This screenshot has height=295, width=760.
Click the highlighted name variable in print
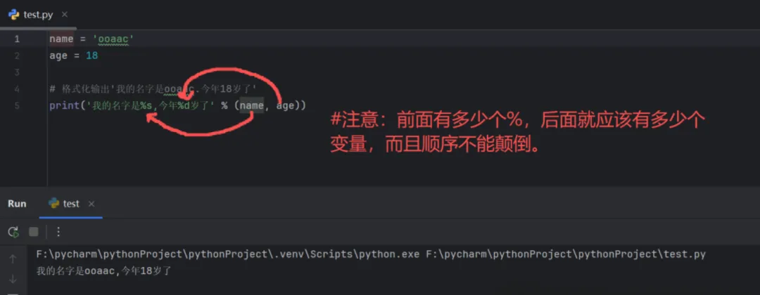click(x=252, y=105)
